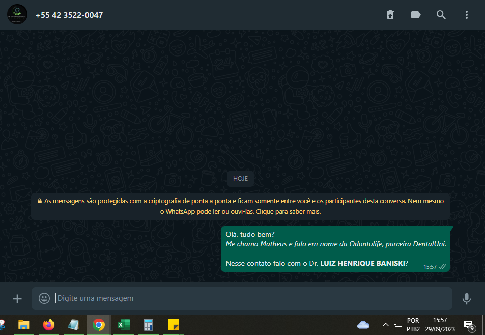
Task: Open Calculator from the taskbar
Action: pos(149,325)
